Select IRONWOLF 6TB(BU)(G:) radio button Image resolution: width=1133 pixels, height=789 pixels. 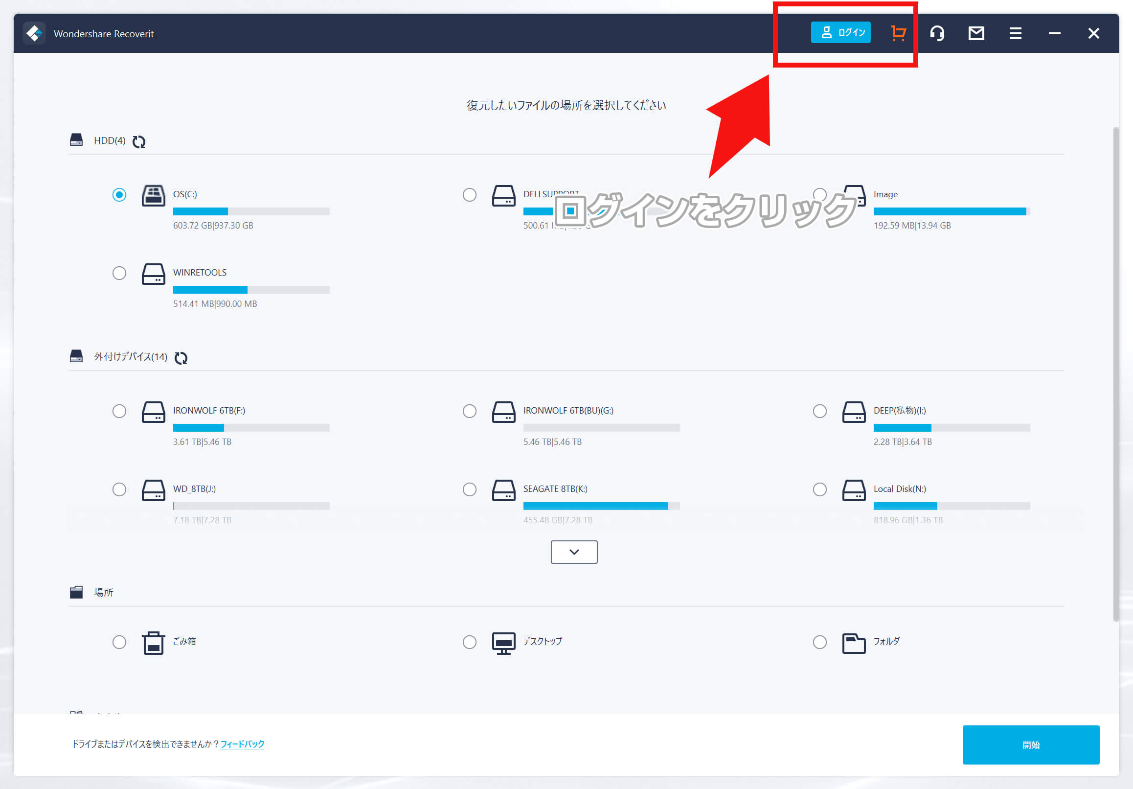469,411
